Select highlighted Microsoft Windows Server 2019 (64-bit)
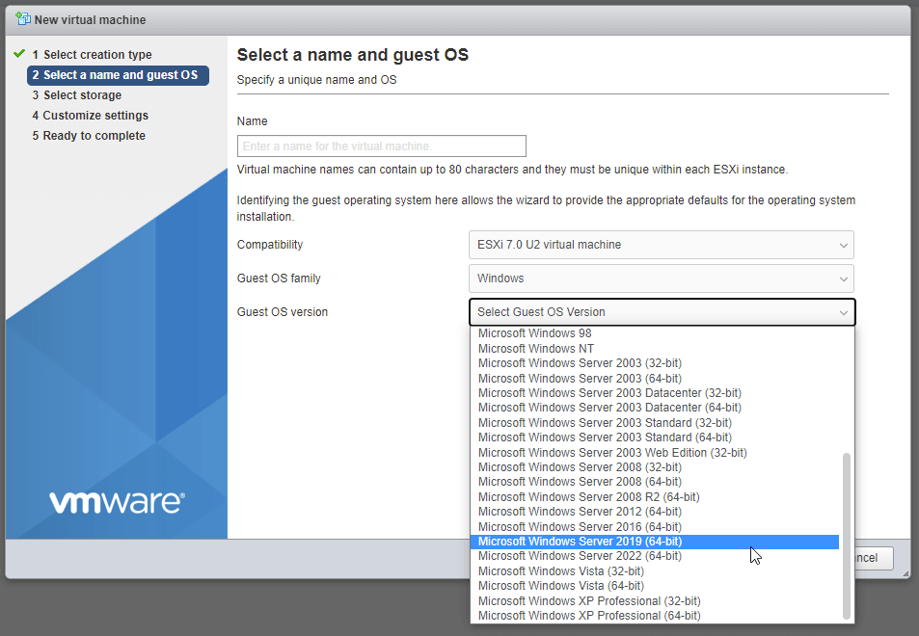 click(x=655, y=542)
